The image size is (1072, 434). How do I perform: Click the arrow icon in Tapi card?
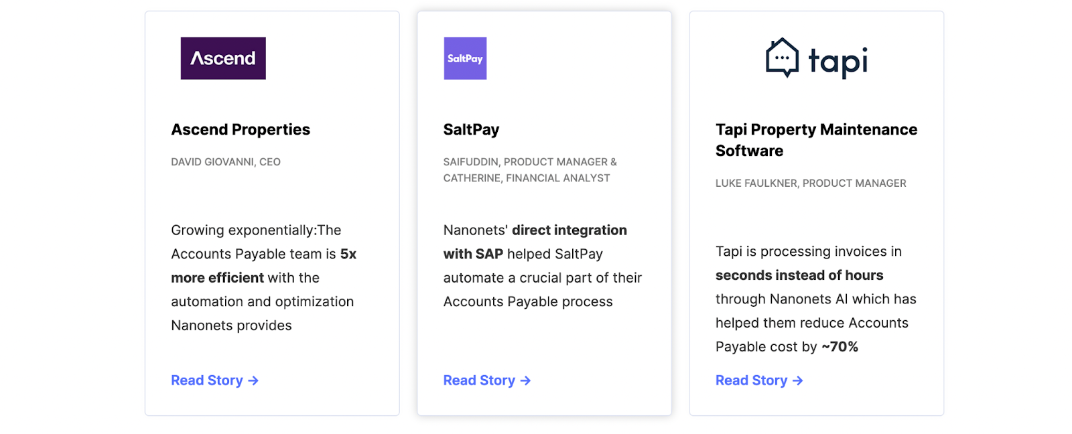pos(797,380)
